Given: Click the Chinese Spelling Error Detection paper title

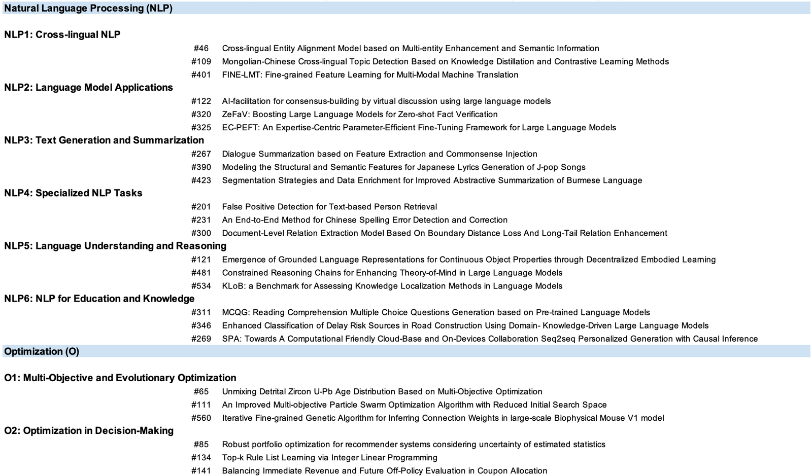Looking at the screenshot, I should click(x=365, y=219).
